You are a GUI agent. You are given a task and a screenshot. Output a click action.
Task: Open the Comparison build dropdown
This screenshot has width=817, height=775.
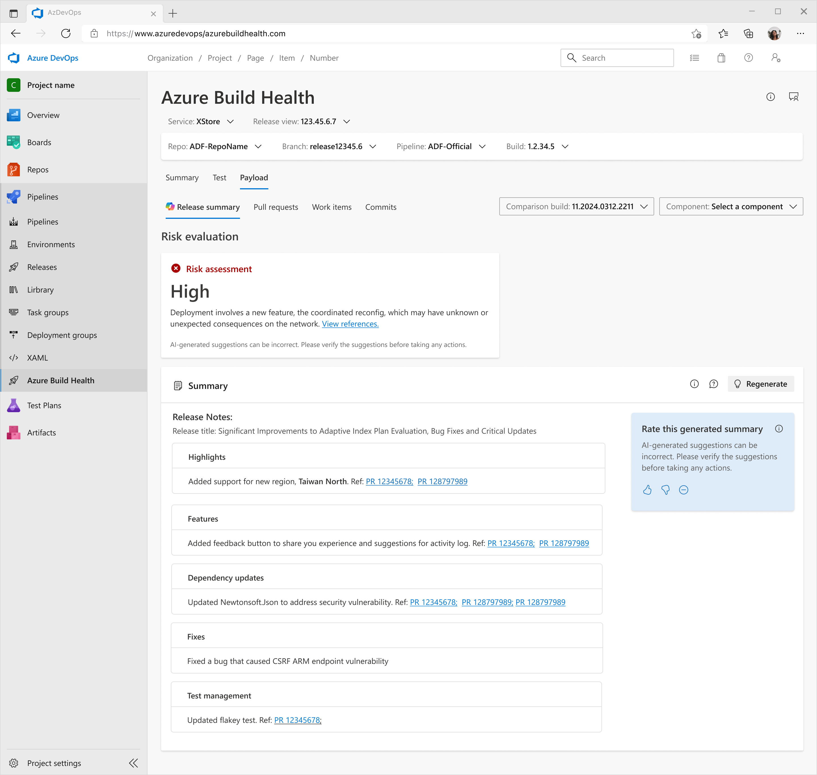577,207
